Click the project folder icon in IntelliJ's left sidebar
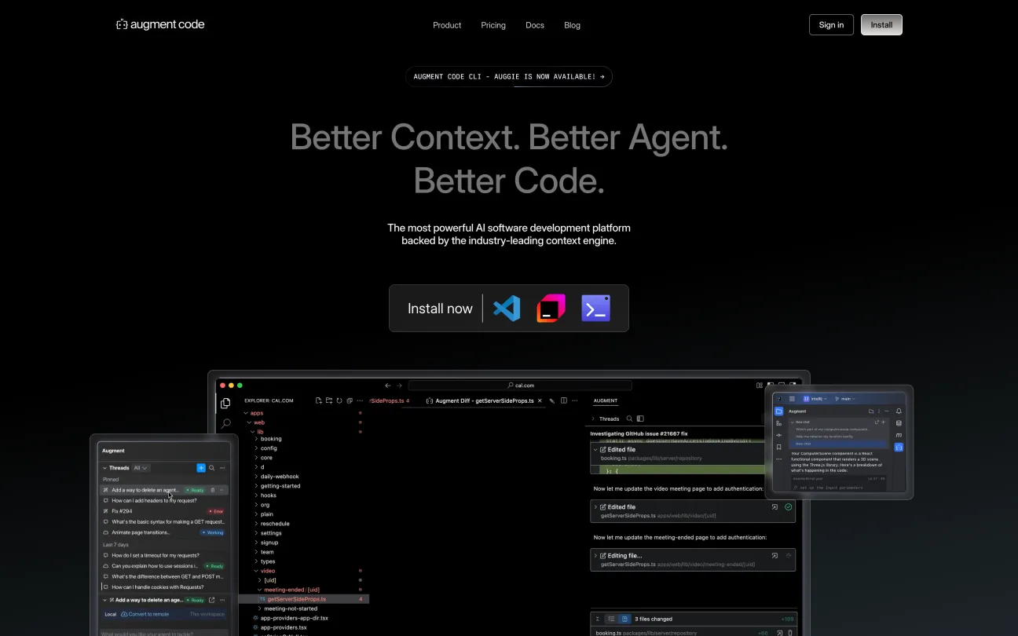The image size is (1018, 636). tap(779, 411)
